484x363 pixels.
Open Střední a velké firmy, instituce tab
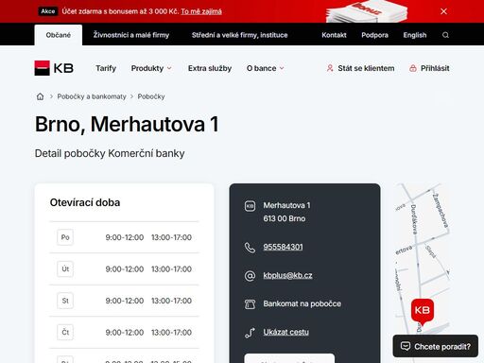click(240, 35)
